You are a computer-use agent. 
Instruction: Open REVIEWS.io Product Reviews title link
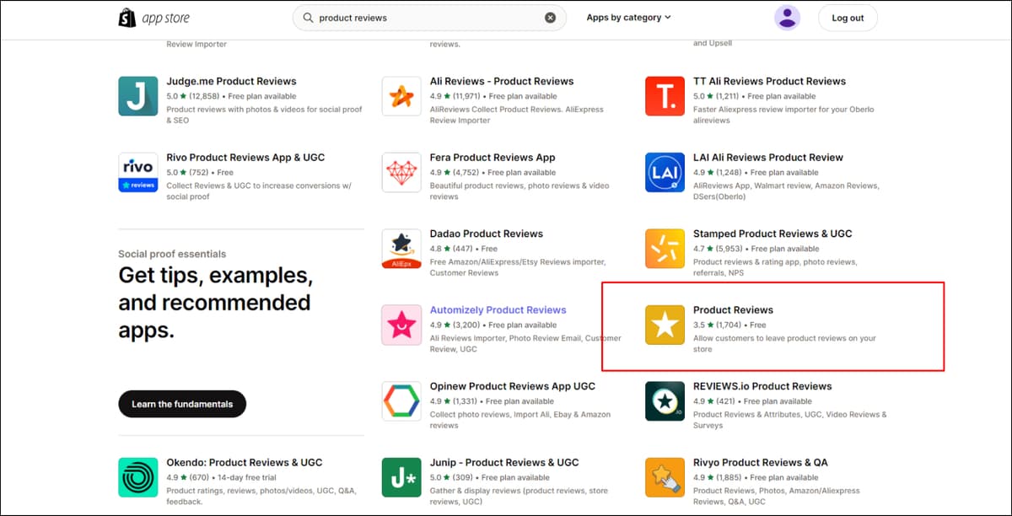[x=762, y=386]
